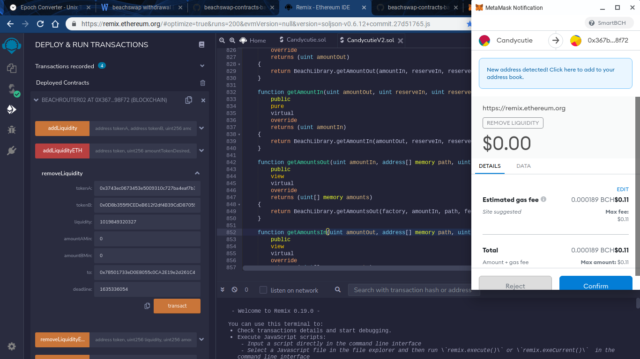Zoom in the editor font
Viewport: 640px width, 359px height.
click(232, 41)
